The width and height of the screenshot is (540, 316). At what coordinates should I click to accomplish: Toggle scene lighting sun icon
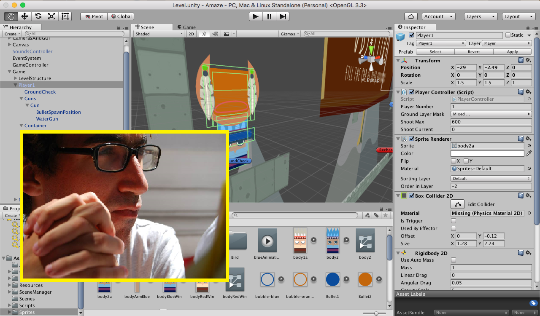click(205, 34)
